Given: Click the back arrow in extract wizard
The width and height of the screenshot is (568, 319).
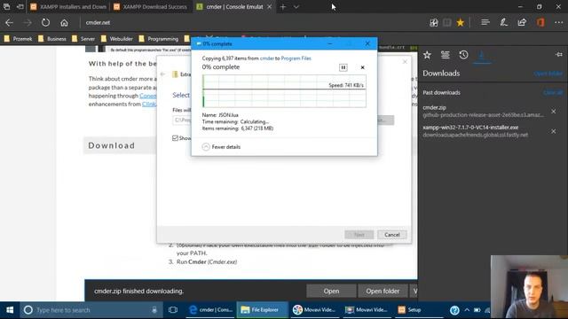Looking at the screenshot, I should pyautogui.click(x=162, y=74).
